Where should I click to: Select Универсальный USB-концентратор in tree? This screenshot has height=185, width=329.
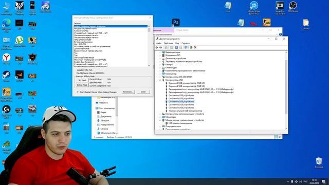click(x=185, y=111)
